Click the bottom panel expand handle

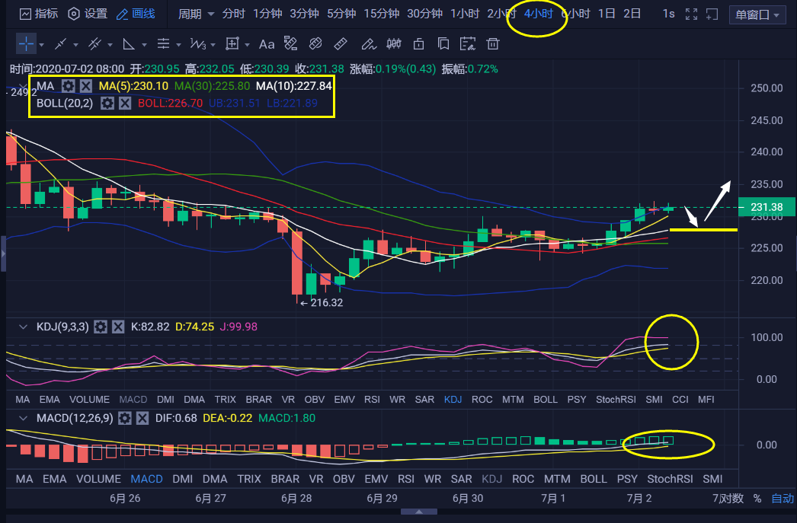click(x=419, y=512)
